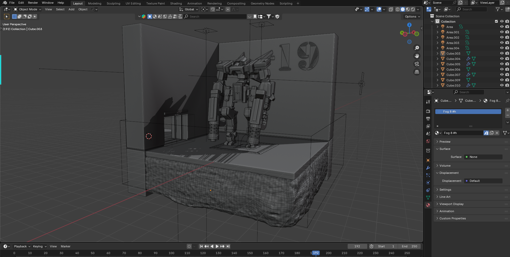Screen dimensions: 510x257
Task: Click the Object Data properties tab
Action: coord(428,198)
